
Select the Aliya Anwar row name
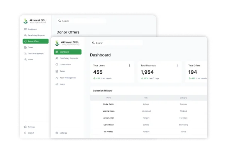[108, 118]
